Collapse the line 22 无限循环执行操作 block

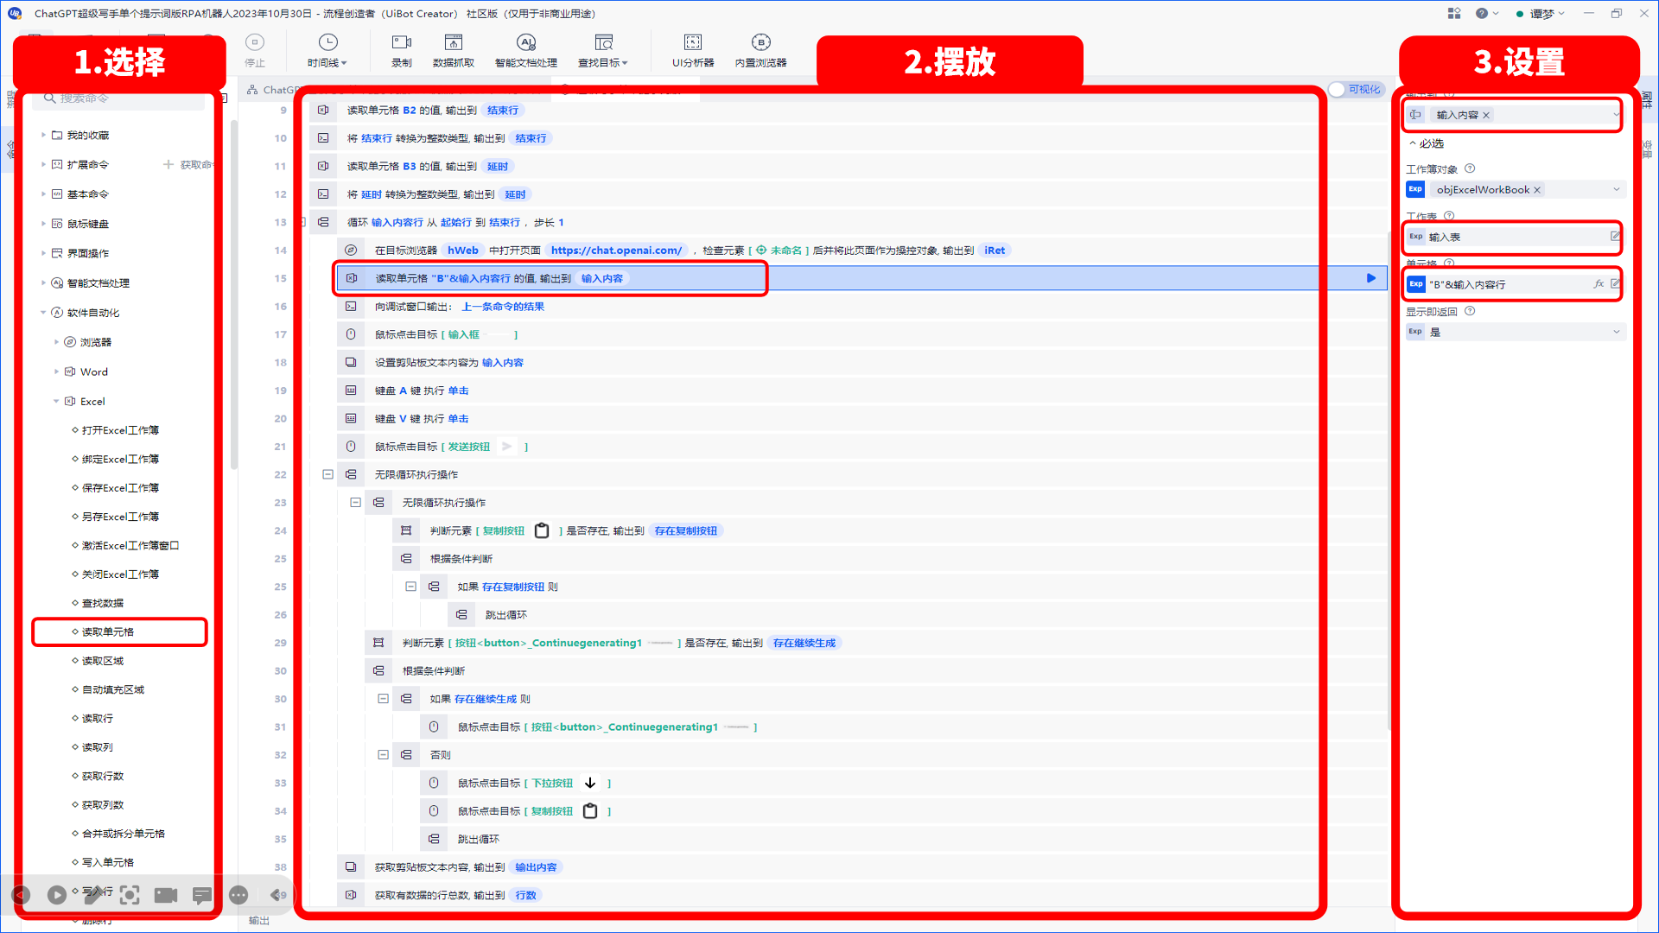[x=327, y=474]
